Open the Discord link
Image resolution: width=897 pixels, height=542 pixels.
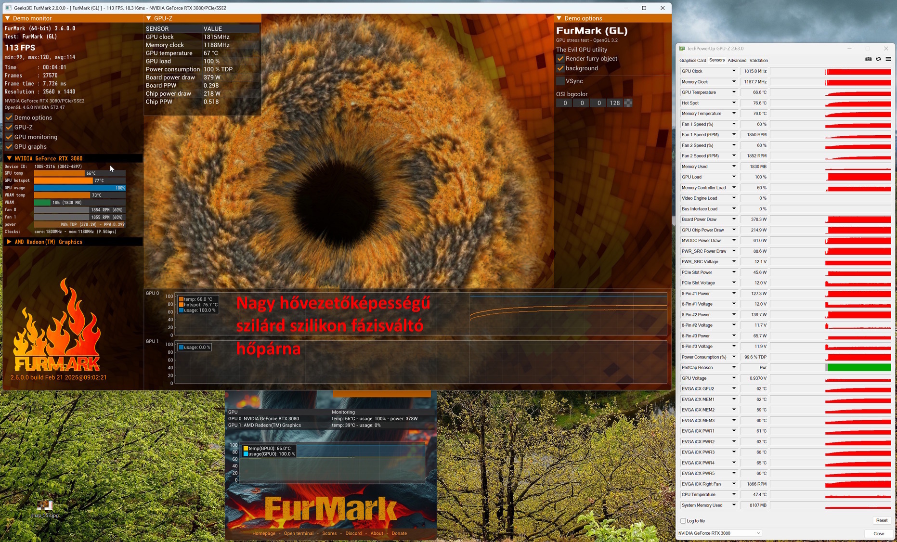[x=353, y=533]
